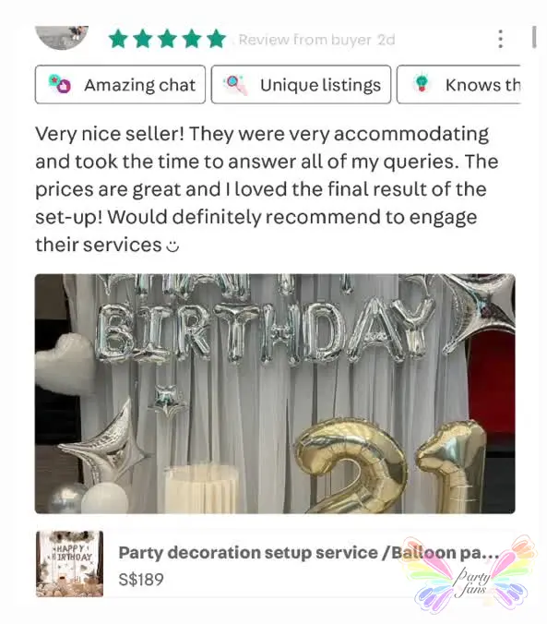Click the first green rating star

pos(118,39)
